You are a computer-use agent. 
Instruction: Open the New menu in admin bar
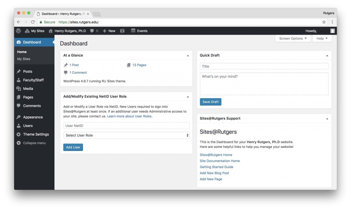click(109, 31)
